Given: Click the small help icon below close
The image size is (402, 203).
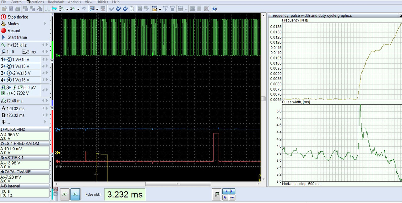Looking at the screenshot, I should pyautogui.click(x=56, y=194).
